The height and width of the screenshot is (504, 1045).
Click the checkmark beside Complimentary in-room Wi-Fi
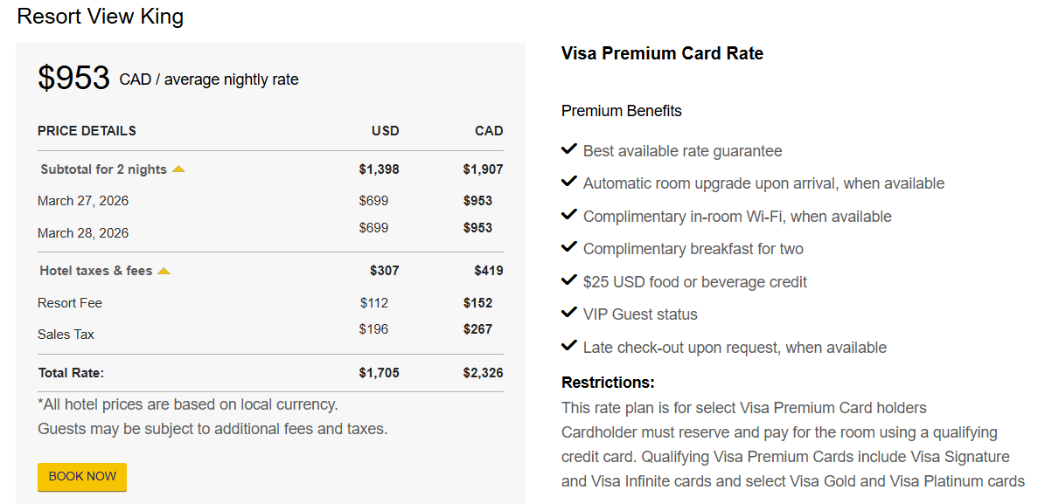(x=568, y=214)
